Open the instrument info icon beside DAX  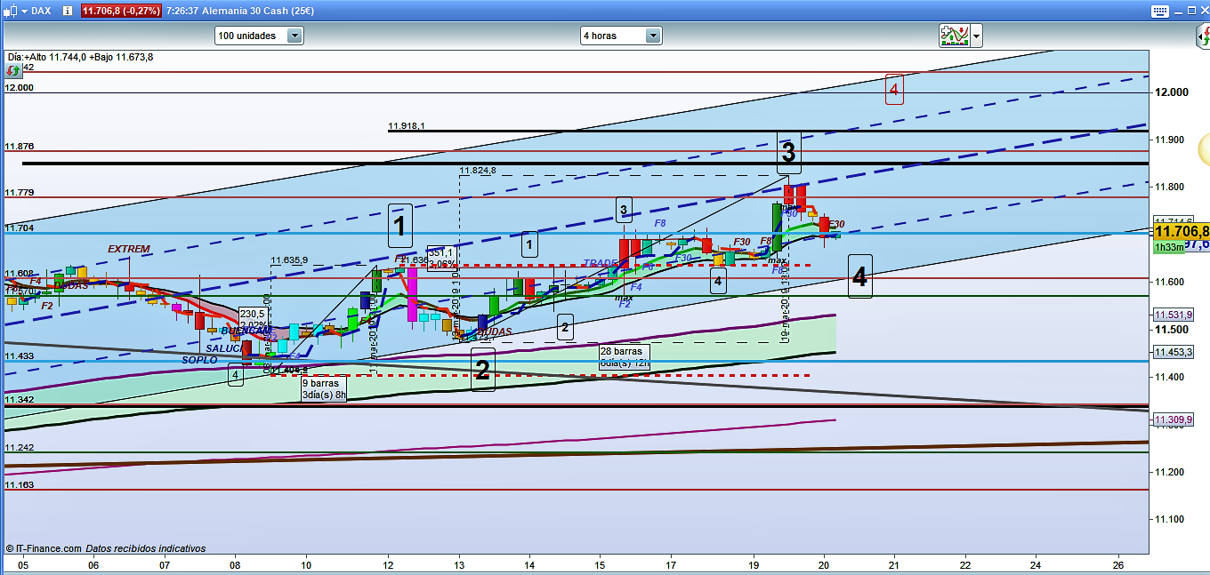click(x=67, y=11)
